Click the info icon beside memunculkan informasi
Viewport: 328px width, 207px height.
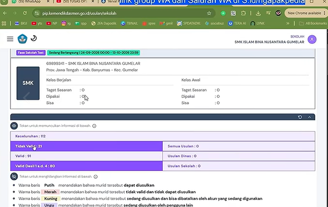(x=94, y=126)
